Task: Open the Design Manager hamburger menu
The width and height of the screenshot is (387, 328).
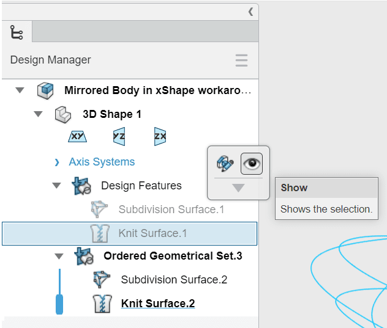Action: (241, 60)
